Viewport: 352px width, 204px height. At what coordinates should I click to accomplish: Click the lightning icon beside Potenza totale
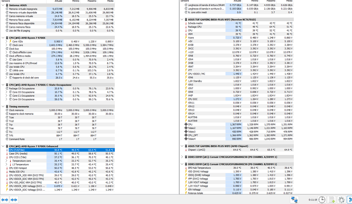click(x=186, y=193)
